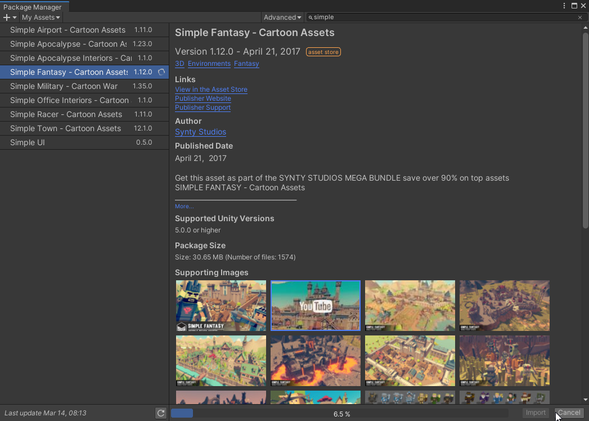Image resolution: width=589 pixels, height=421 pixels.
Task: Click the details panel vertical scrollbar
Action: coord(585,129)
